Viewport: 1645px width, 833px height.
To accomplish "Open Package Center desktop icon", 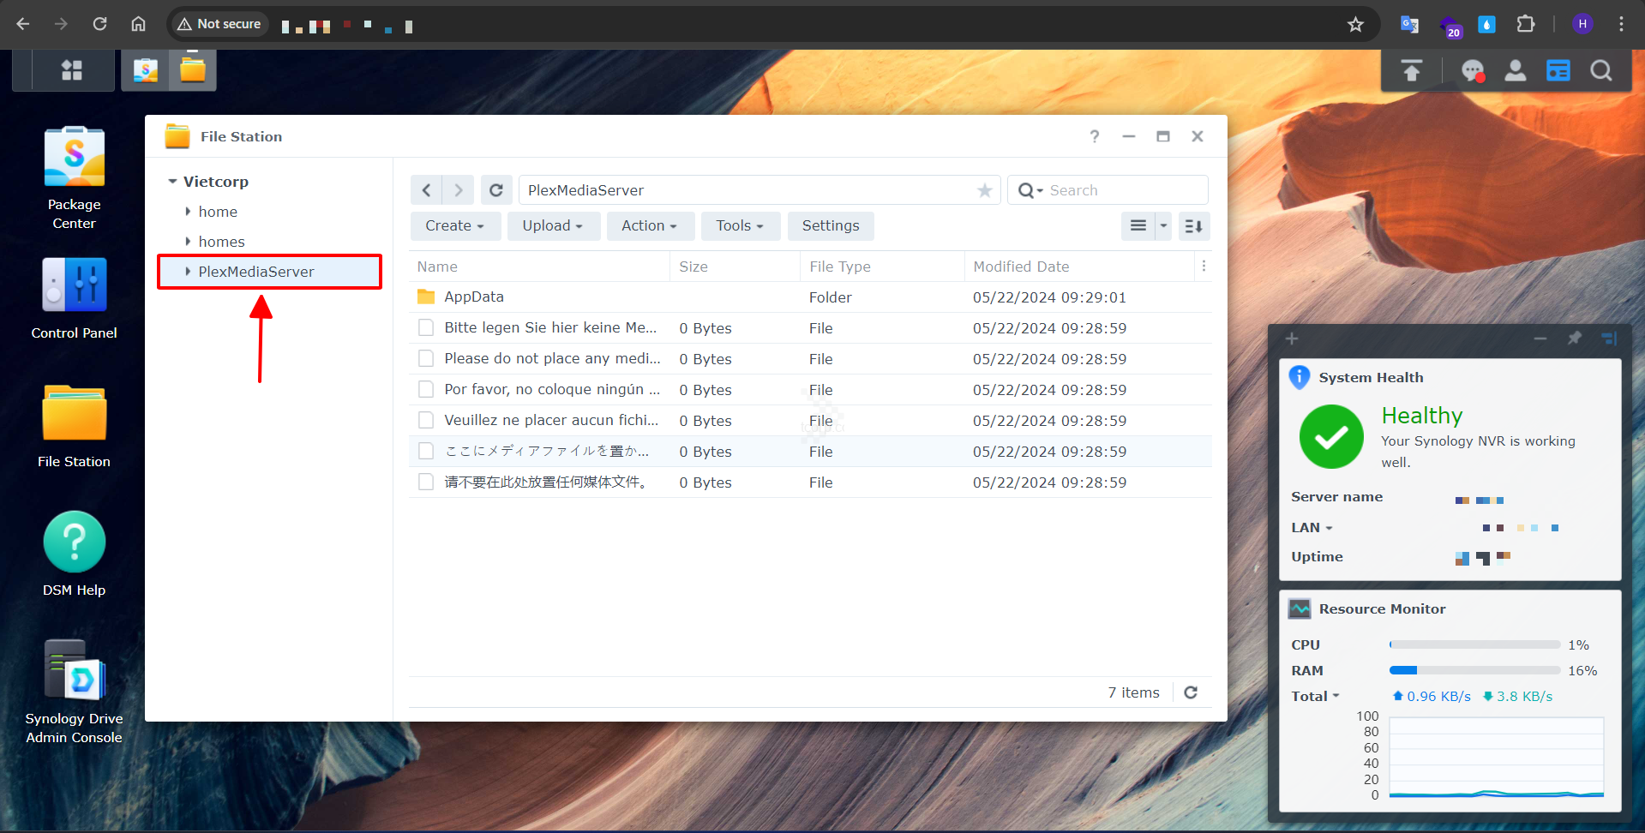I will point(75,159).
